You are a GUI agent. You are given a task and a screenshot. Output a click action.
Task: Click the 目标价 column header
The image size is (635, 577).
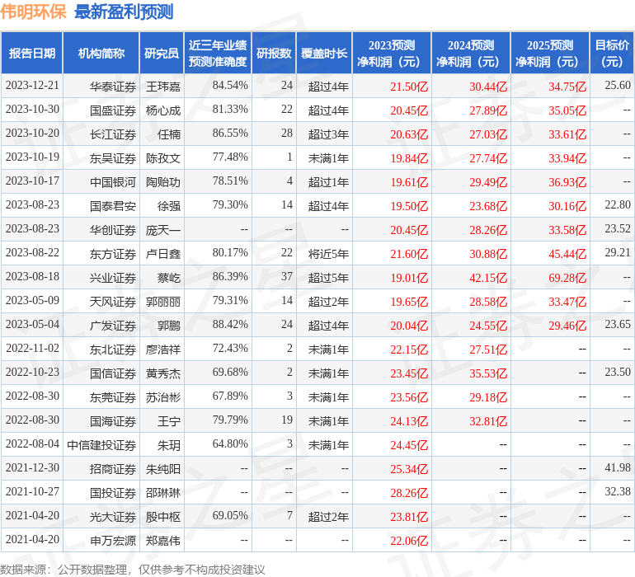(x=612, y=53)
